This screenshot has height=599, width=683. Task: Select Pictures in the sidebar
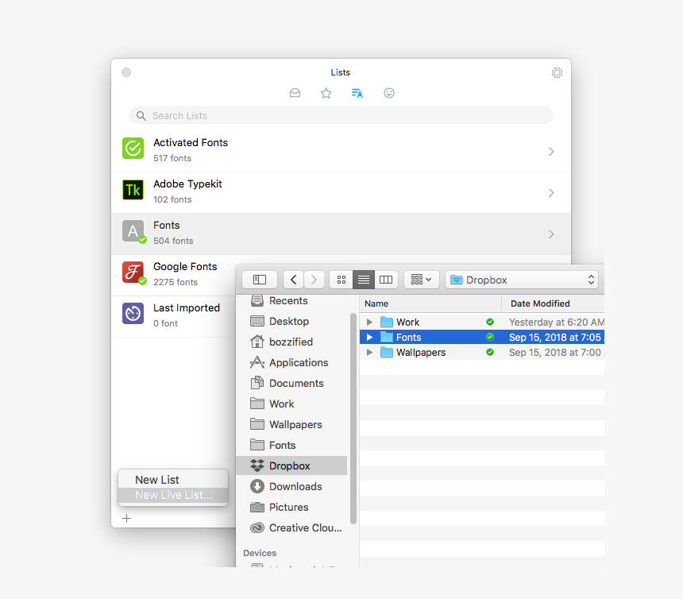[291, 507]
